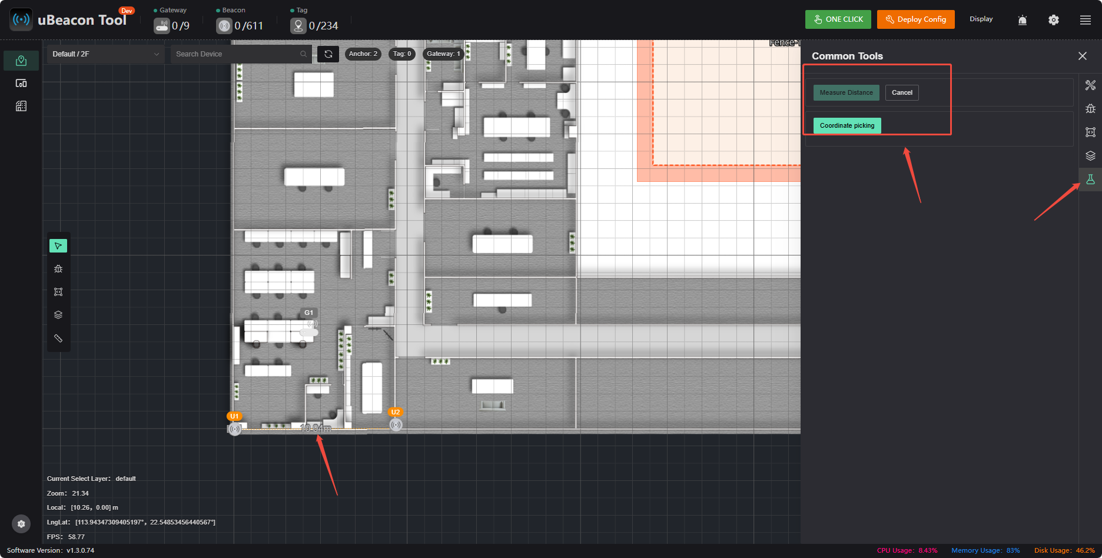Click the FPS: 58.77 readout
The width and height of the screenshot is (1102, 558).
click(66, 537)
